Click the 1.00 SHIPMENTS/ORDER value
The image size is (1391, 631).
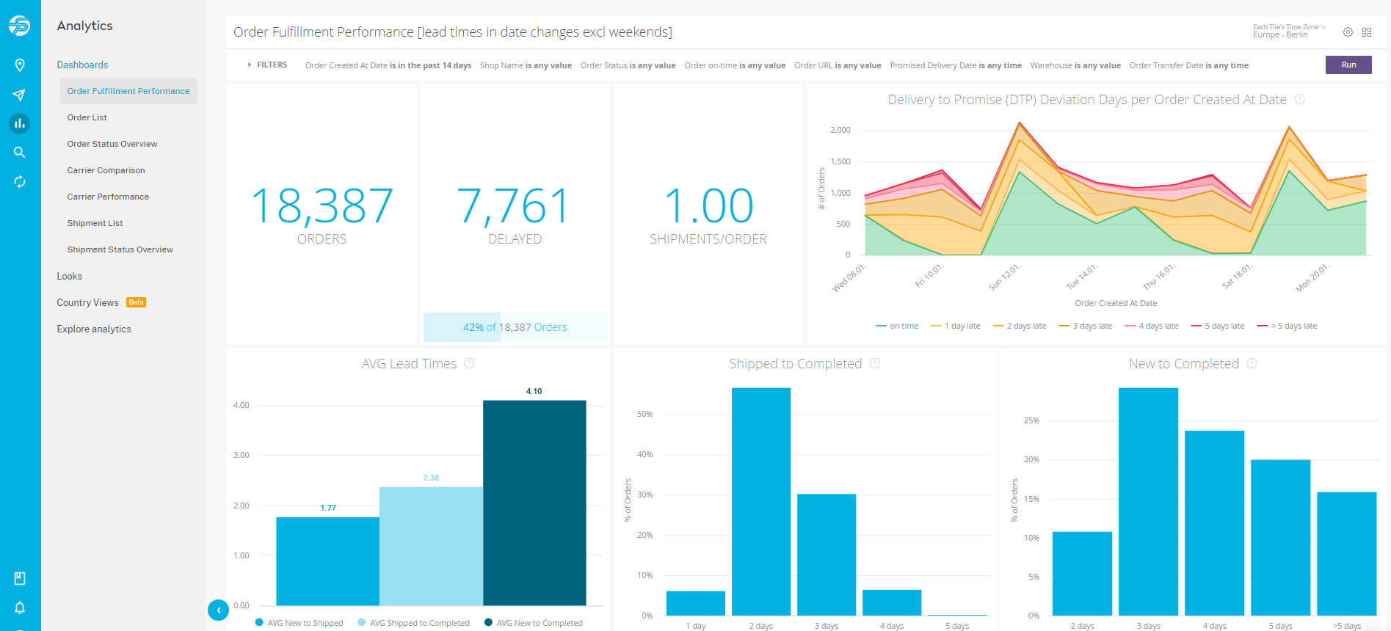[x=708, y=205]
